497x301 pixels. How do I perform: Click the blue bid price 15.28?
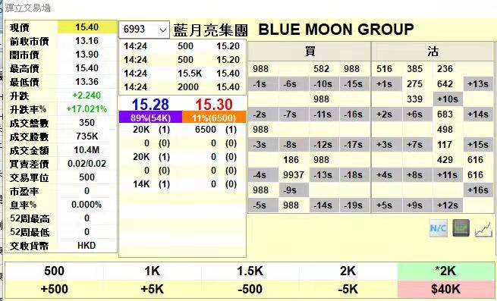[x=150, y=104]
